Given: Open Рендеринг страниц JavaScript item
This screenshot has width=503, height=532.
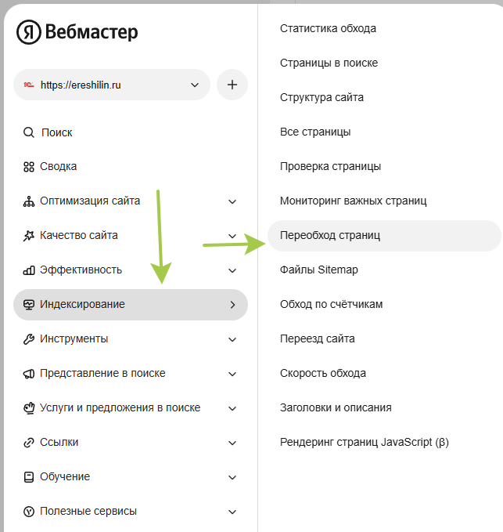Looking at the screenshot, I should pyautogui.click(x=365, y=442).
